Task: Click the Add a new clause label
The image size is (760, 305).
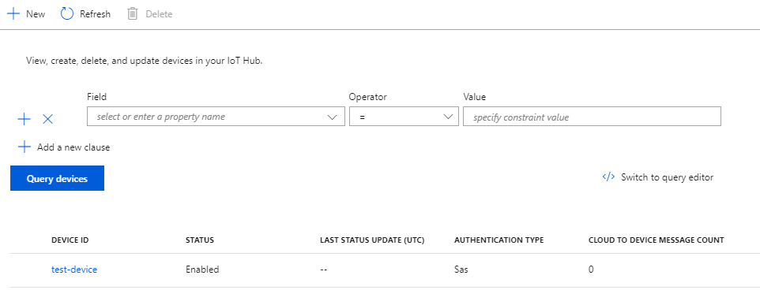Action: (73, 147)
